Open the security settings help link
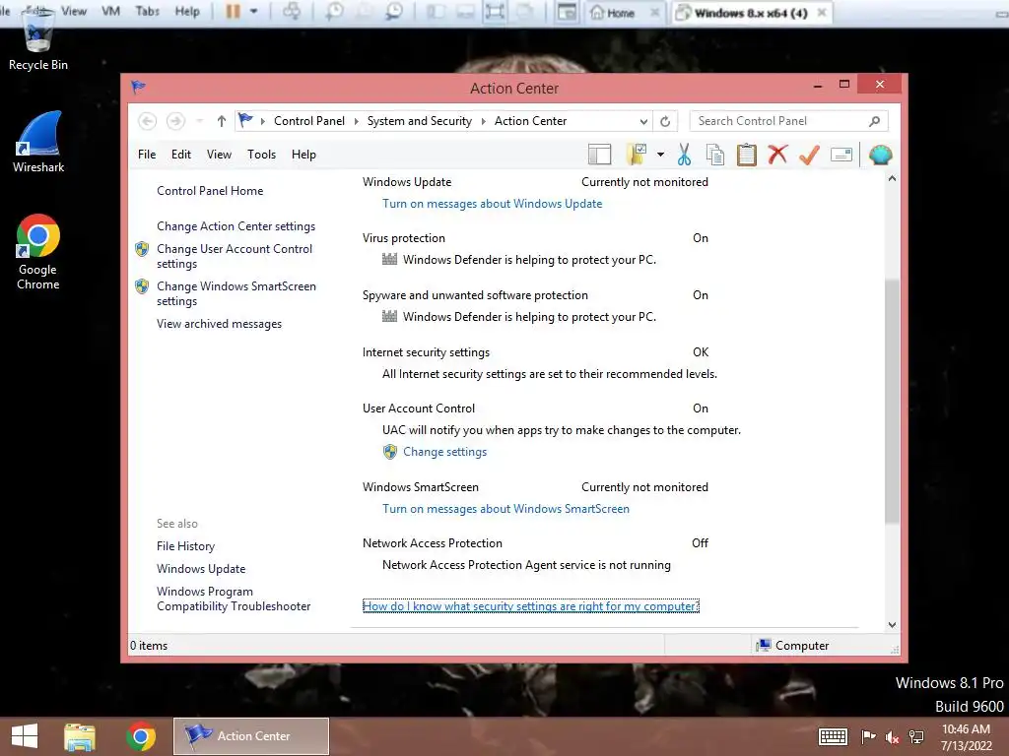1009x756 pixels. 531,606
